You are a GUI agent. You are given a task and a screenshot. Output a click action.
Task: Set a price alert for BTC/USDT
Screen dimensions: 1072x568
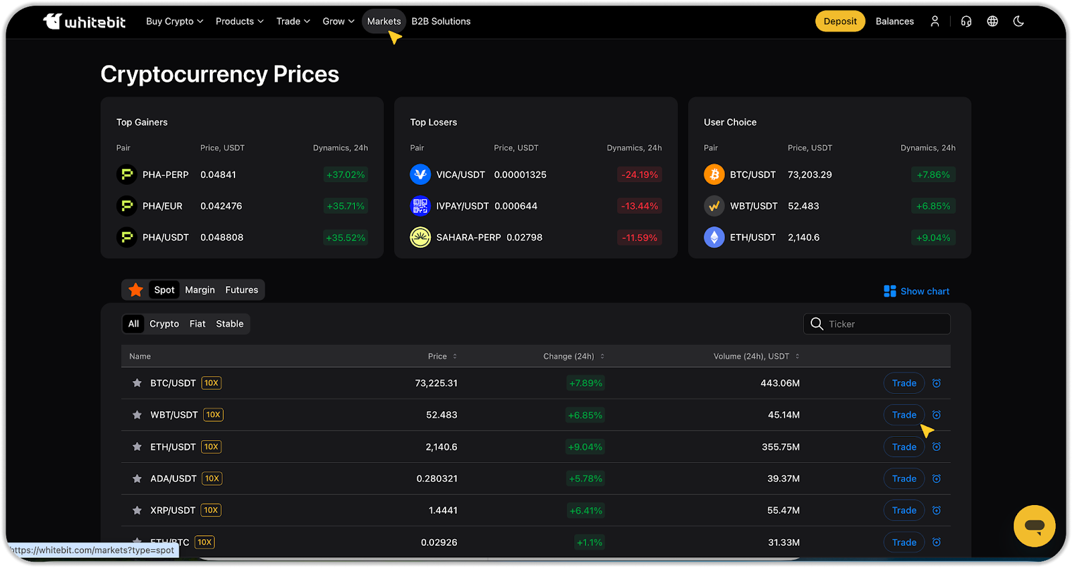pos(937,383)
